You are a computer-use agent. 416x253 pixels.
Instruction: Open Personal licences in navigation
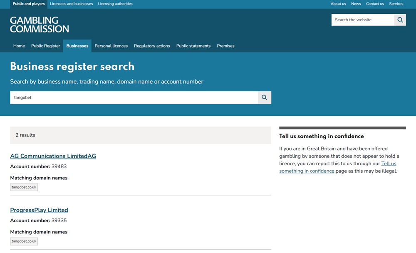(111, 46)
